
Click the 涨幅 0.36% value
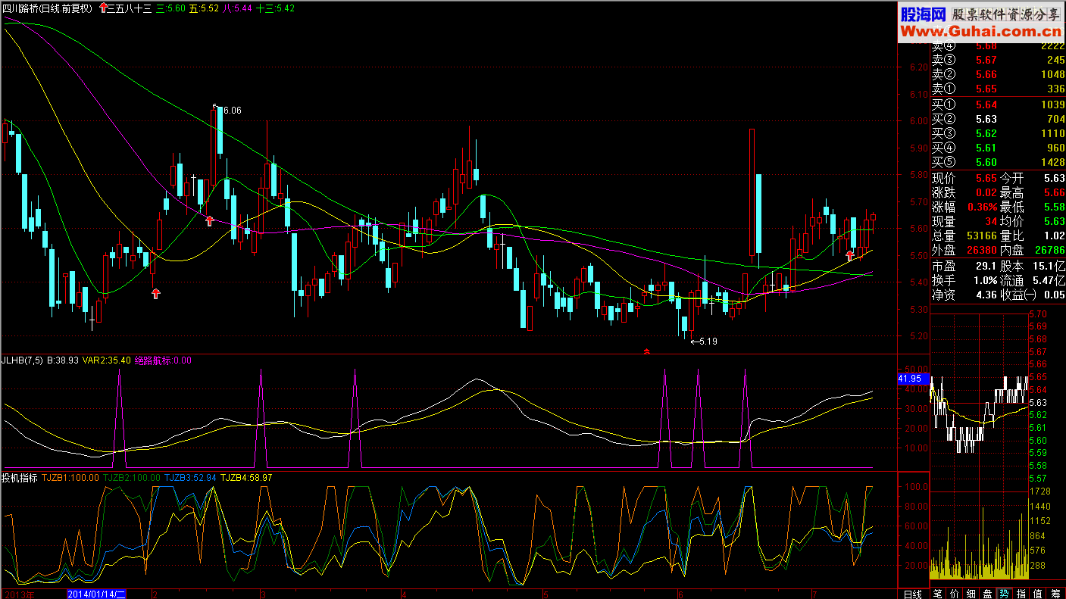[x=982, y=207]
